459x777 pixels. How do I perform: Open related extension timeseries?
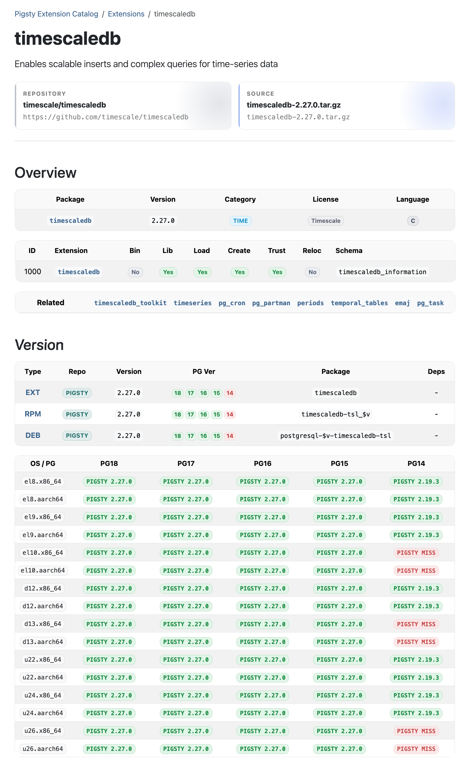pyautogui.click(x=192, y=303)
